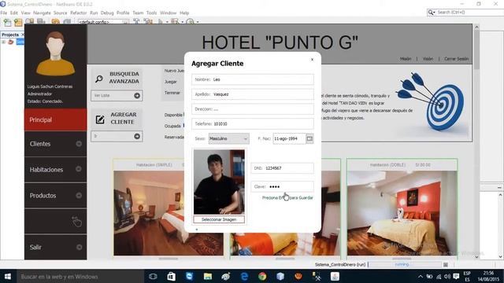504x283 pixels.
Task: Click the user avatar picture
Action: (x=55, y=53)
